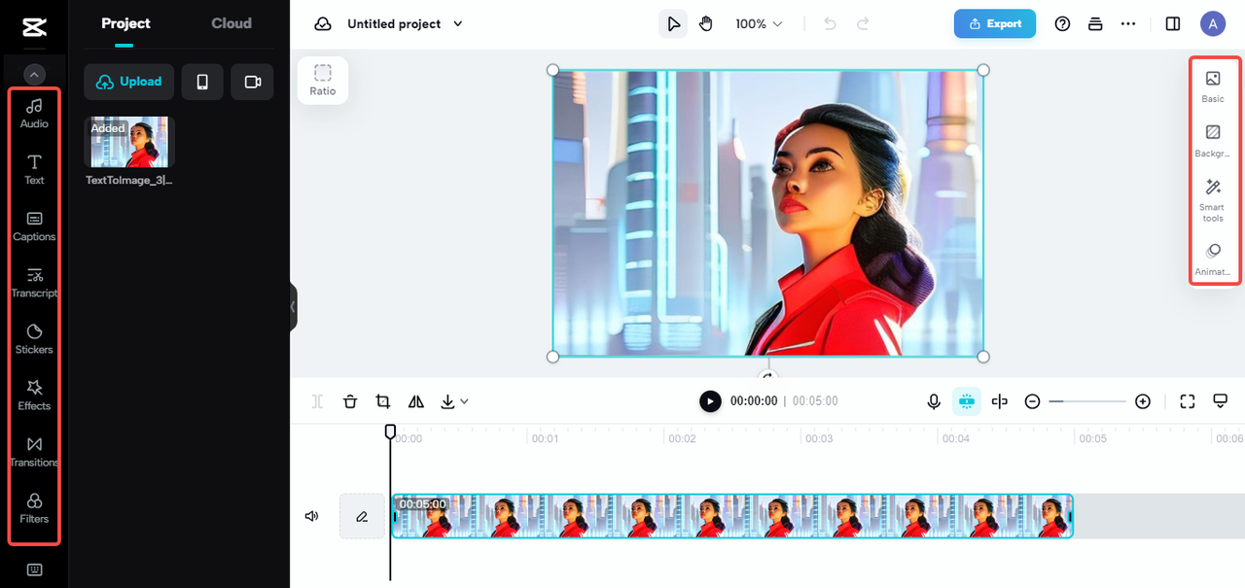Select the crop tool in timeline toolbar
This screenshot has height=588, width=1245.
point(383,401)
